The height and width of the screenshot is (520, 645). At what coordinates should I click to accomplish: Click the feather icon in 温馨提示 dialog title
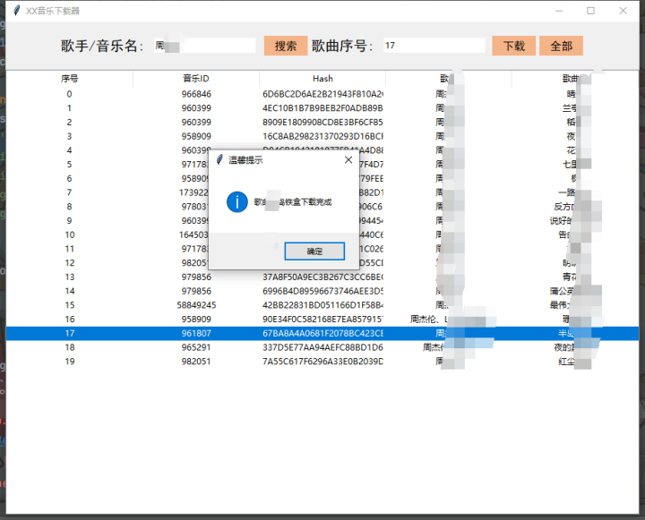[219, 159]
